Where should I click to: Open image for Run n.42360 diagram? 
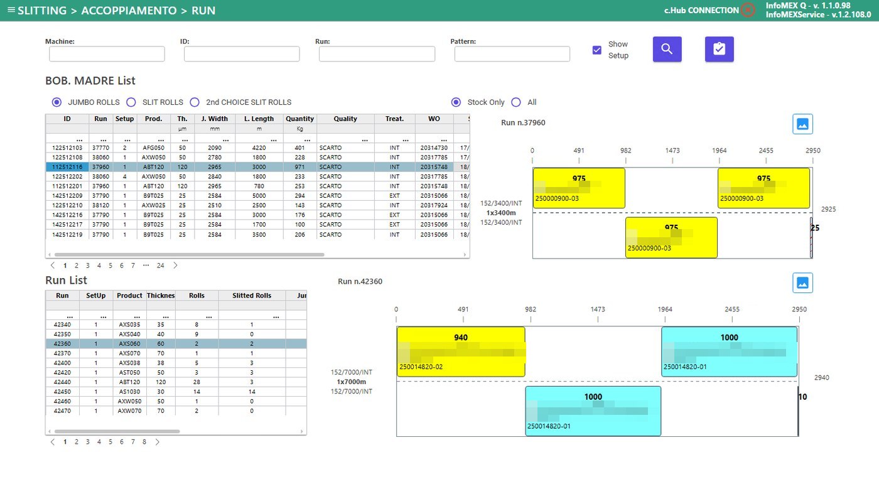pos(802,282)
